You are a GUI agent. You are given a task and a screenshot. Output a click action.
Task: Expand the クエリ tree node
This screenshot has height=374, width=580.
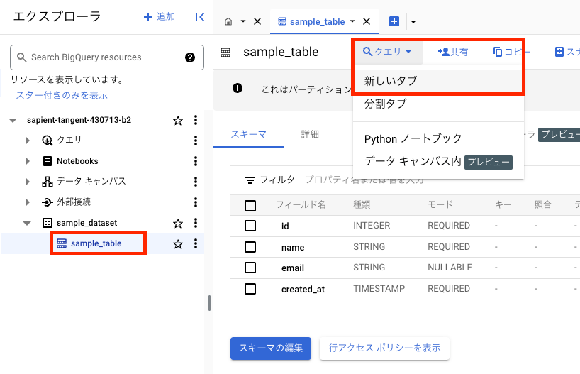(x=28, y=141)
